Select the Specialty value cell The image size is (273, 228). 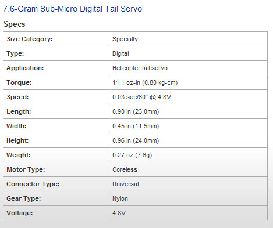point(188,39)
